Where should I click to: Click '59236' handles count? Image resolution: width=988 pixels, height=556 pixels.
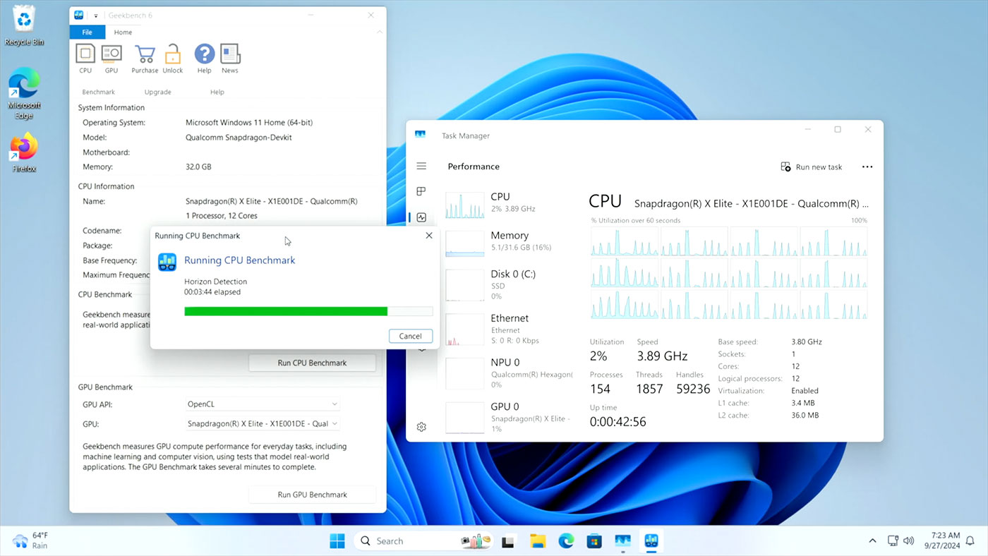pyautogui.click(x=693, y=389)
